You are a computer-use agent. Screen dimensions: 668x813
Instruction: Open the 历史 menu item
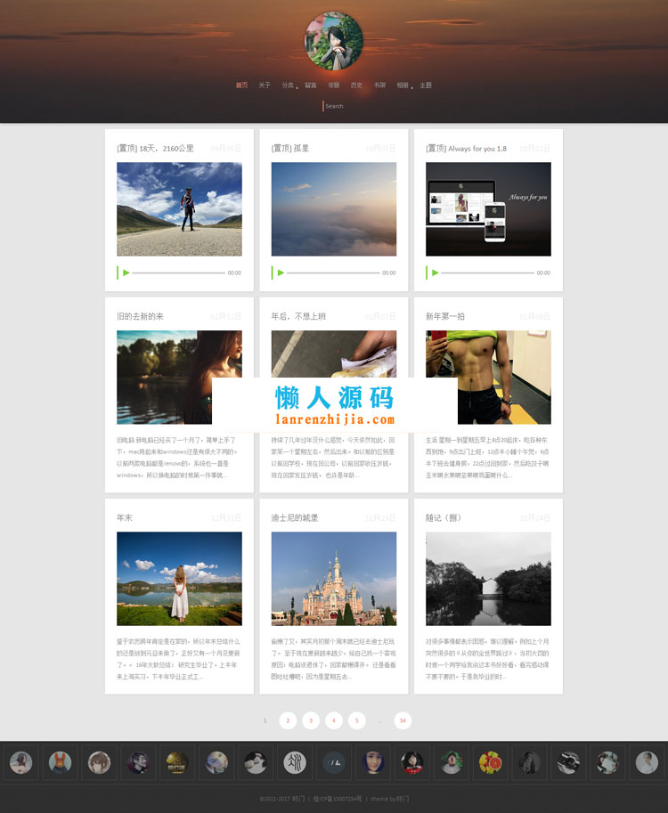(356, 85)
